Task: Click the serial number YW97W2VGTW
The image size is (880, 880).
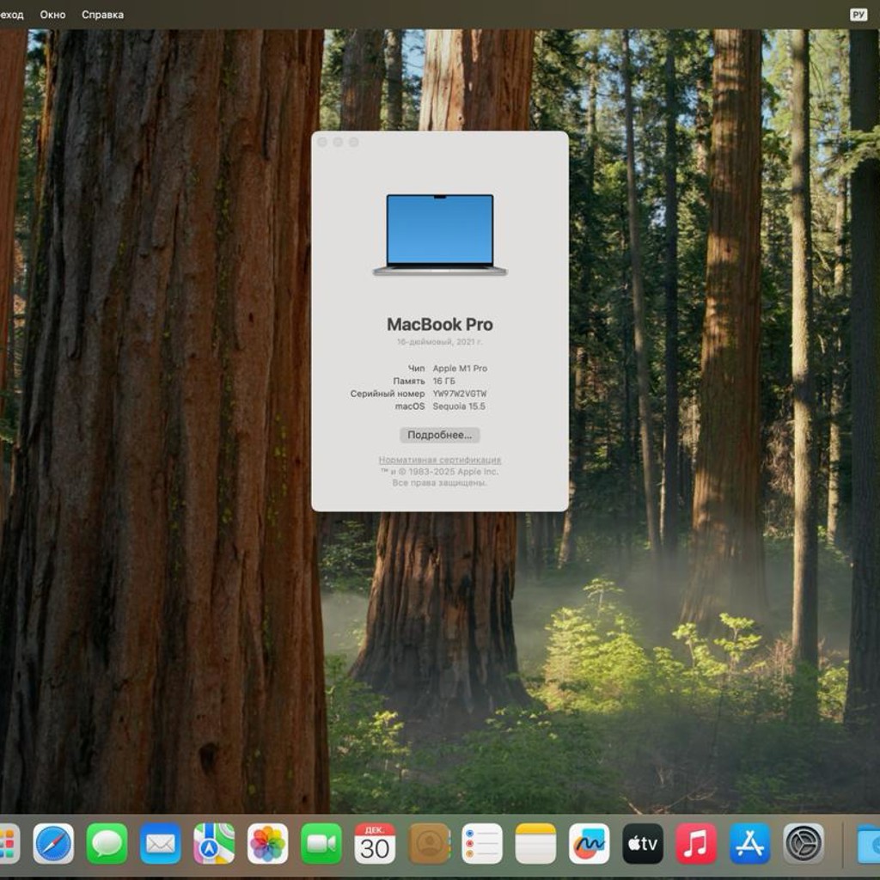Action: click(x=459, y=394)
